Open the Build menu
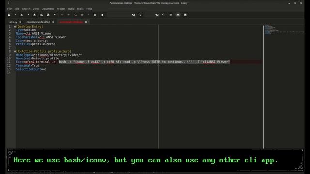310x174 pixels. point(71,9)
